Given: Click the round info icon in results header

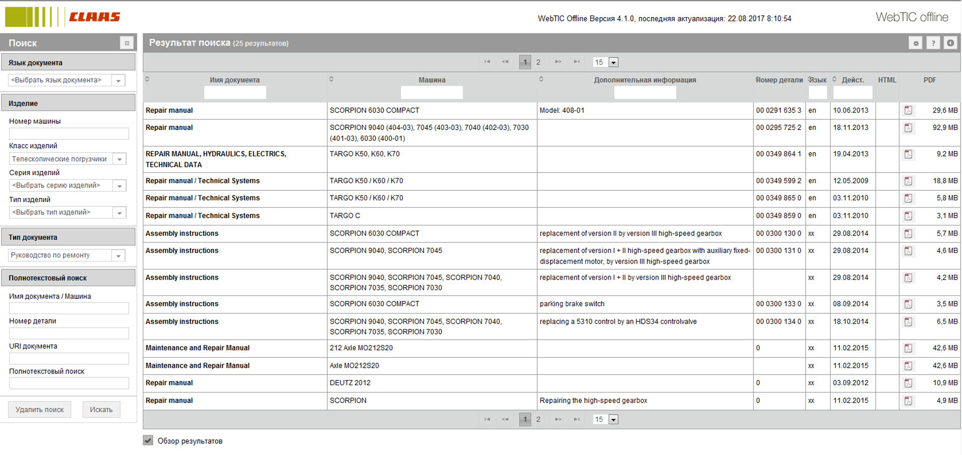Looking at the screenshot, I should [x=950, y=43].
